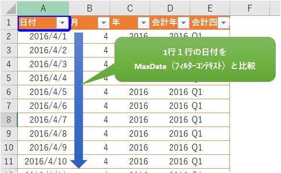
Task: Open the 年 column filter dropdown
Action: click(143, 23)
